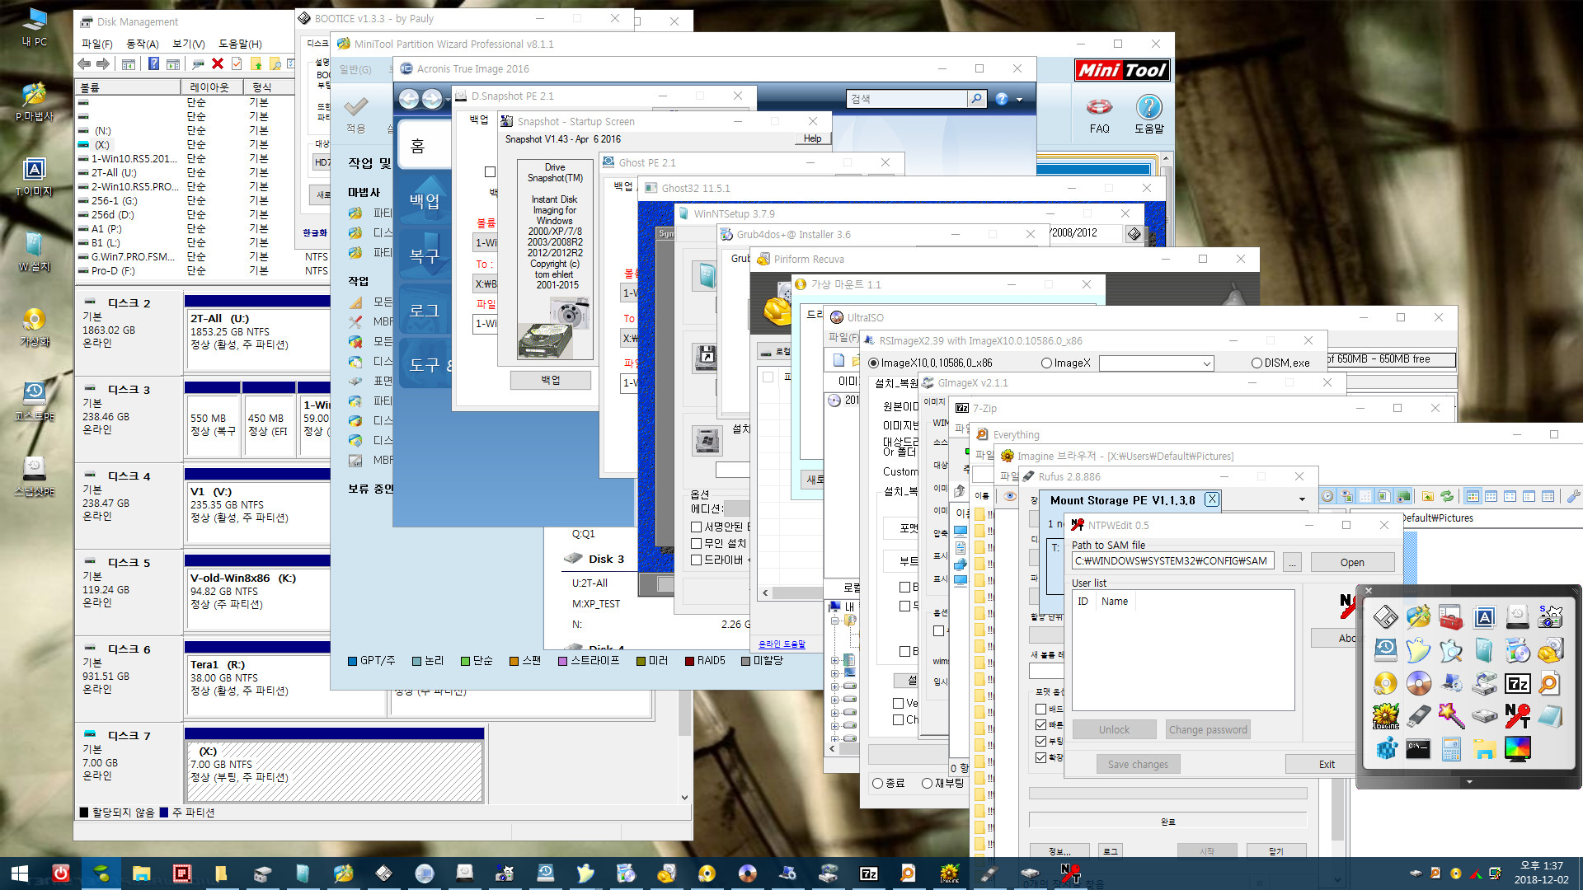Launch BOOTICE floppy icon in launcher panel

click(x=1385, y=616)
